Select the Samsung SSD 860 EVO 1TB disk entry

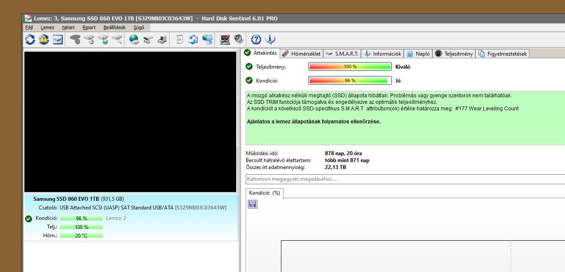[x=130, y=217]
